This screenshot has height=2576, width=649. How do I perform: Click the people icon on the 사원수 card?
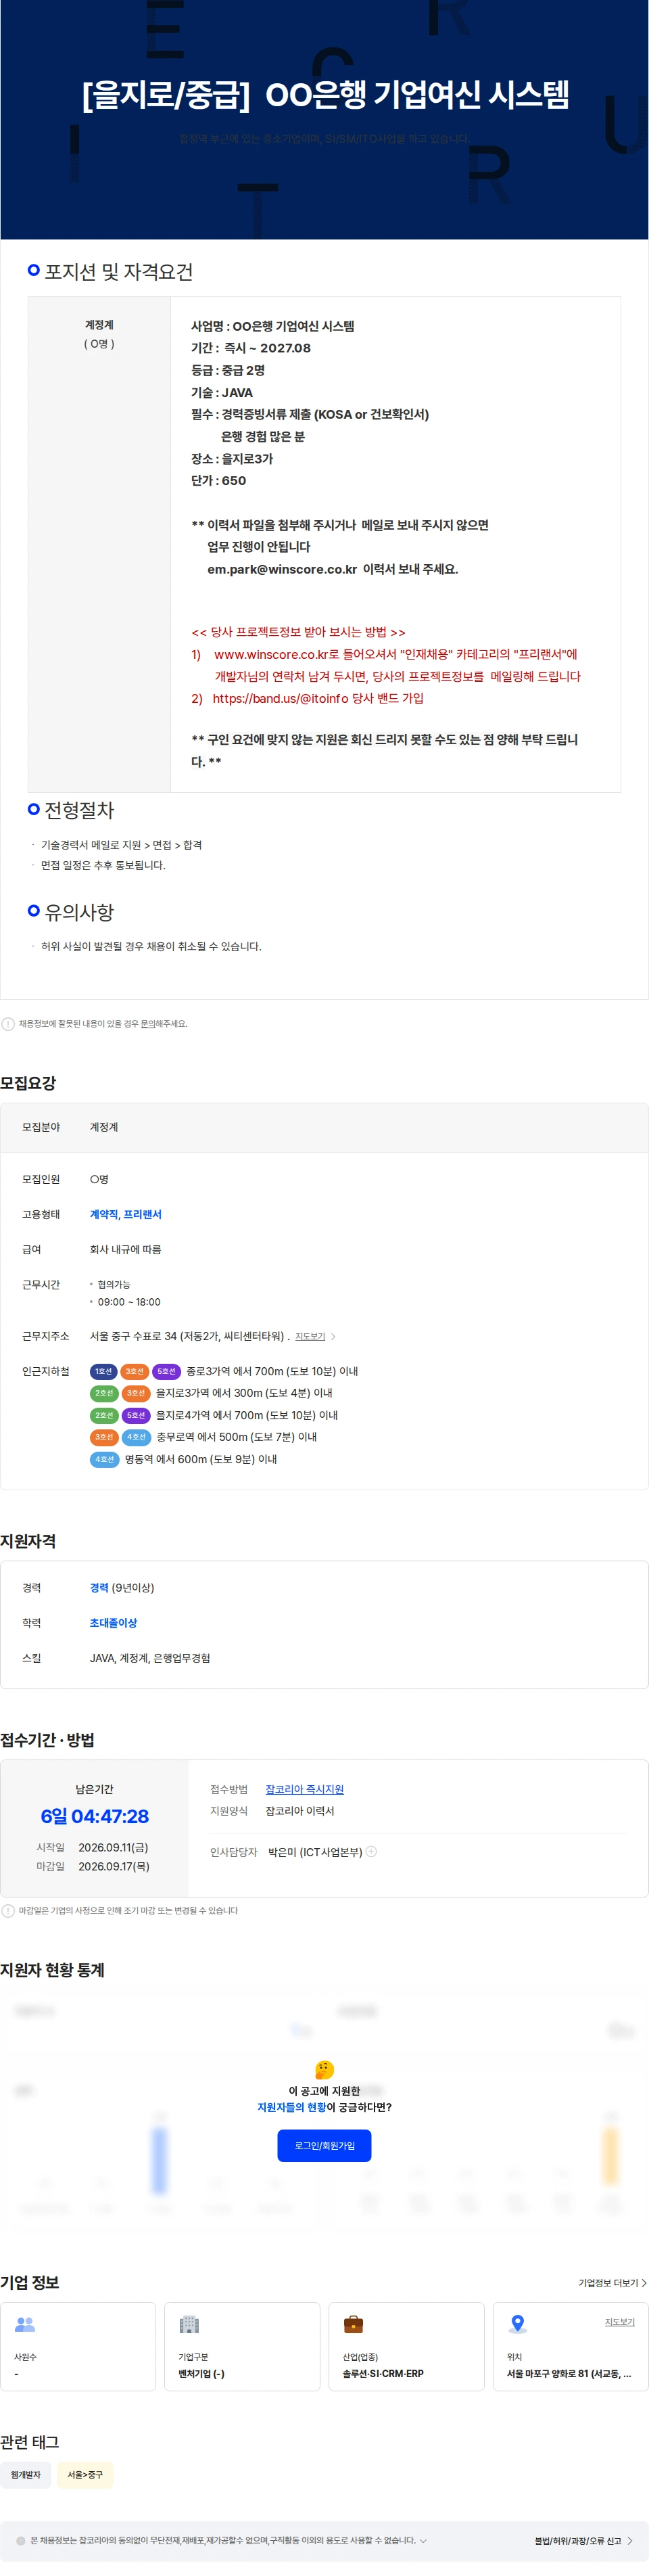click(x=25, y=2324)
